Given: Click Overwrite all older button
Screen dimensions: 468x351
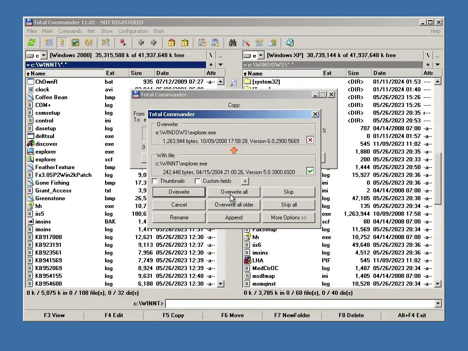Looking at the screenshot, I should coord(234,205).
